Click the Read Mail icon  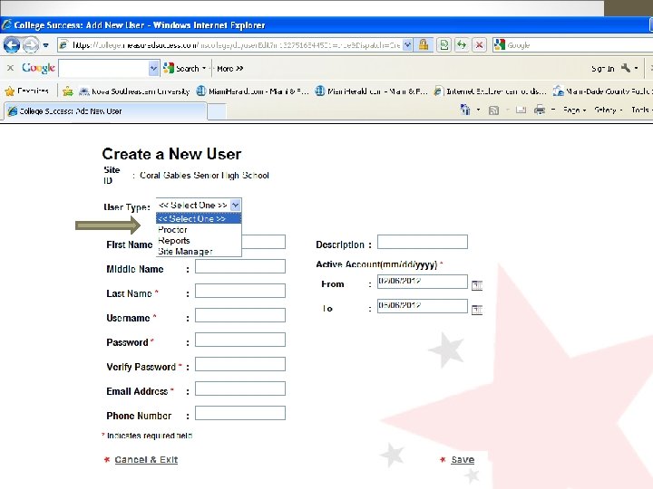click(521, 110)
